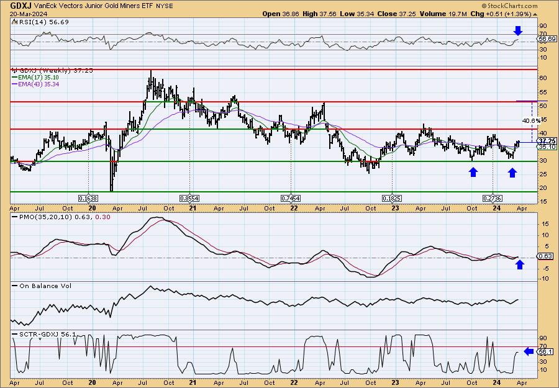The width and height of the screenshot is (559, 388).
Task: Click the NYSE exchange label
Action: (165, 6)
